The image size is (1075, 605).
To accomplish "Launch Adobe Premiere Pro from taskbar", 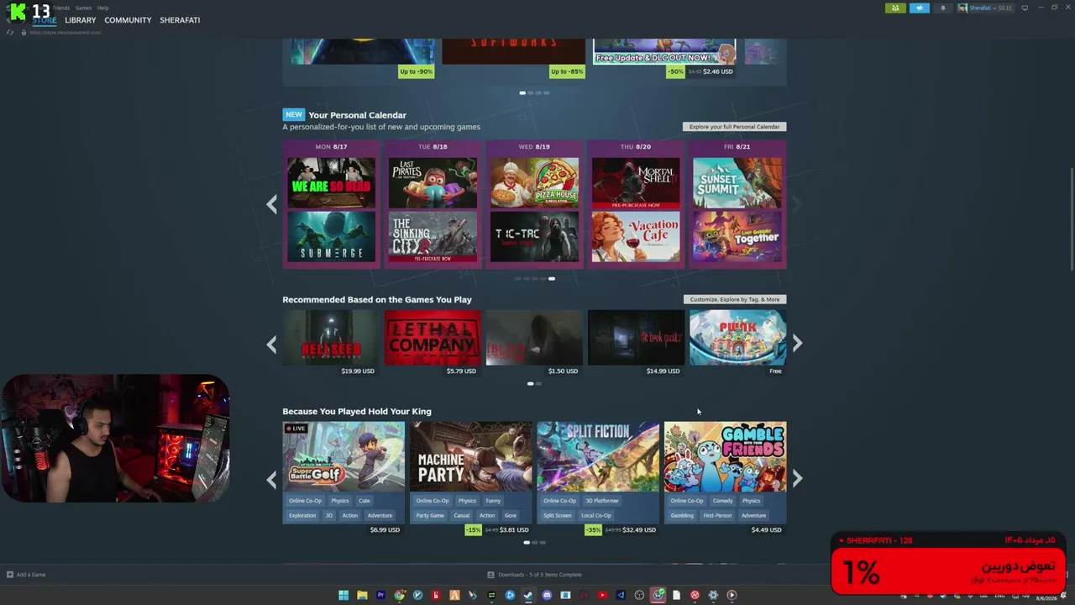I will click(x=380, y=595).
